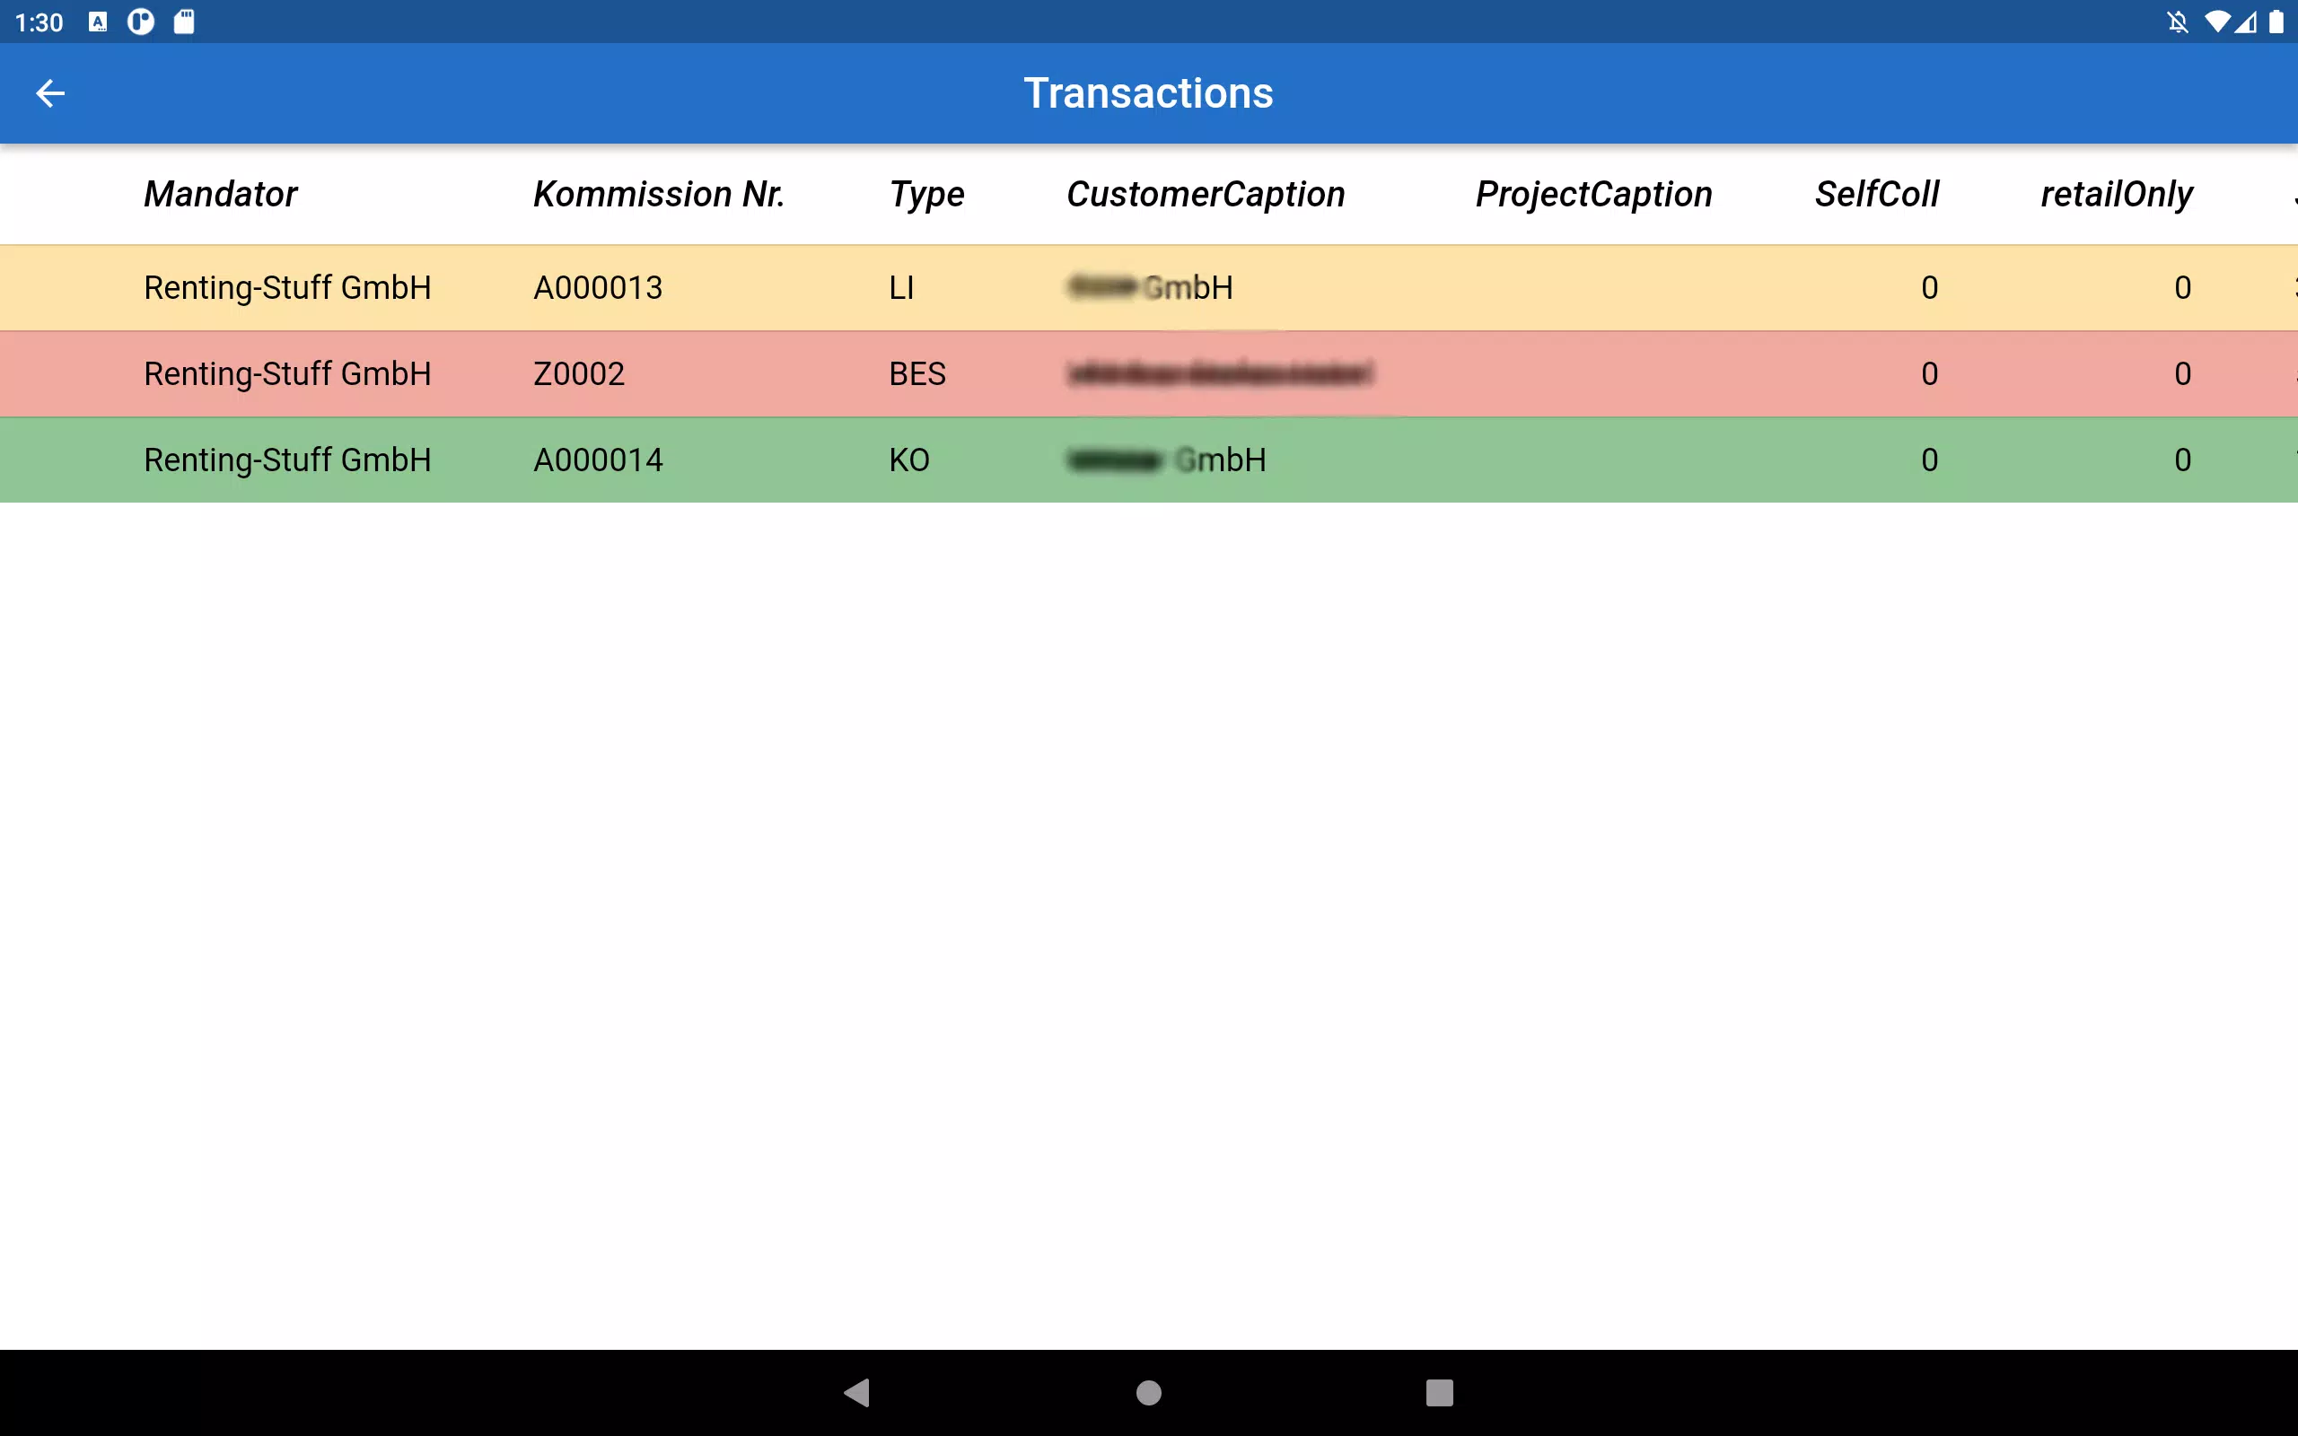Image resolution: width=2298 pixels, height=1436 pixels.
Task: Sort by the Mandator column header
Action: click(220, 194)
